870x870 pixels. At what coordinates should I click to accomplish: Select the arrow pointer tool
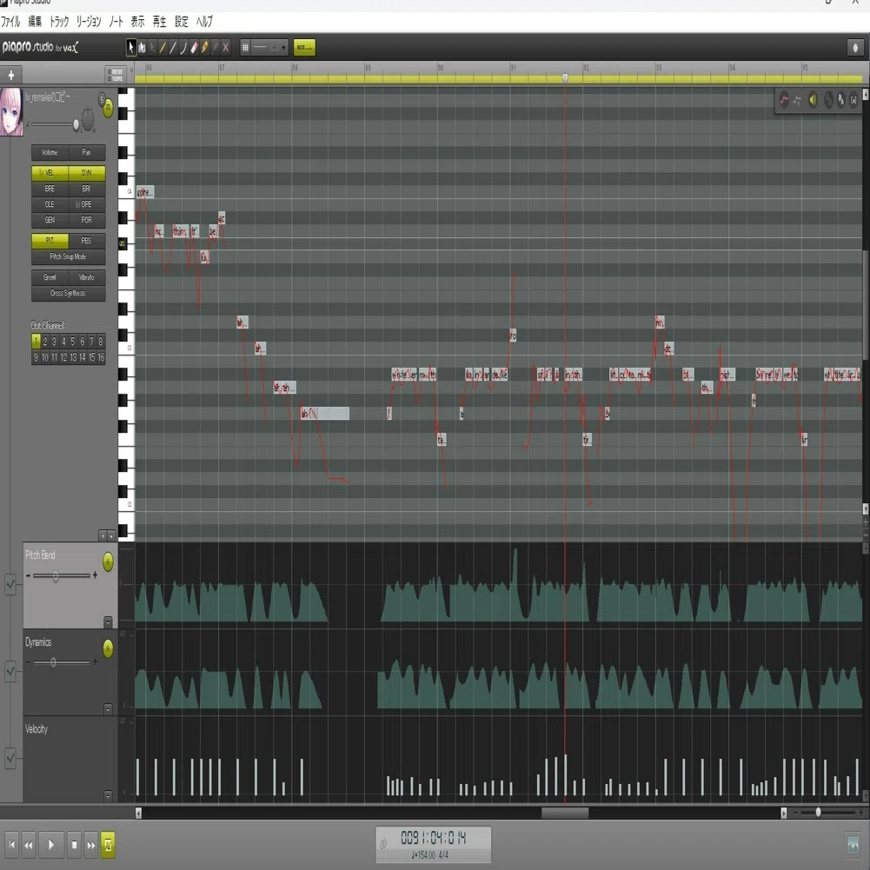[x=131, y=48]
